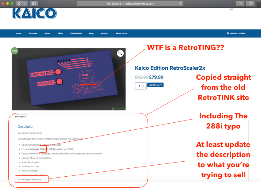Screen dimensions: 261x188
Task: Click the sale price £79.99
Action: pos(156,77)
